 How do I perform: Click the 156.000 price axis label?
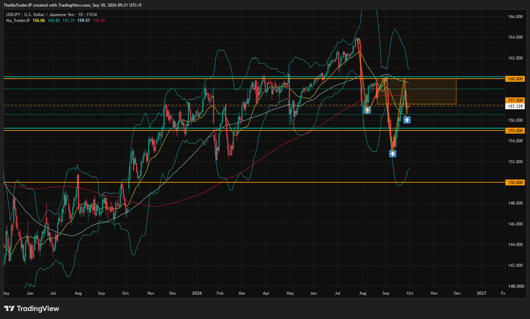pos(515,120)
